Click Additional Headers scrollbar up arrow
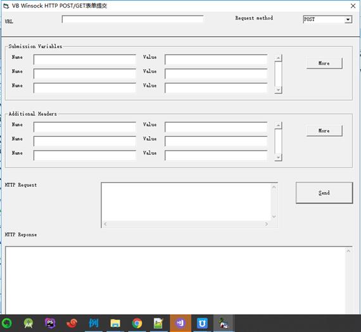This screenshot has width=361, height=332. 278,125
